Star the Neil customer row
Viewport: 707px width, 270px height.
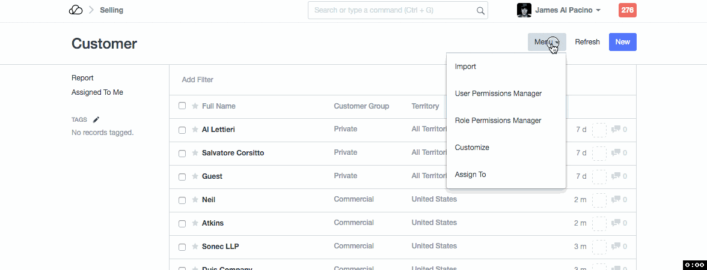click(x=195, y=200)
